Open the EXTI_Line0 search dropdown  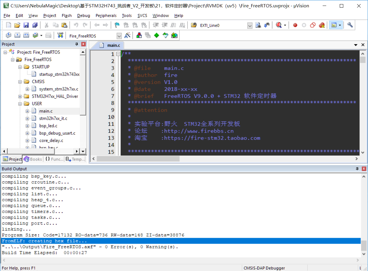click(x=250, y=25)
